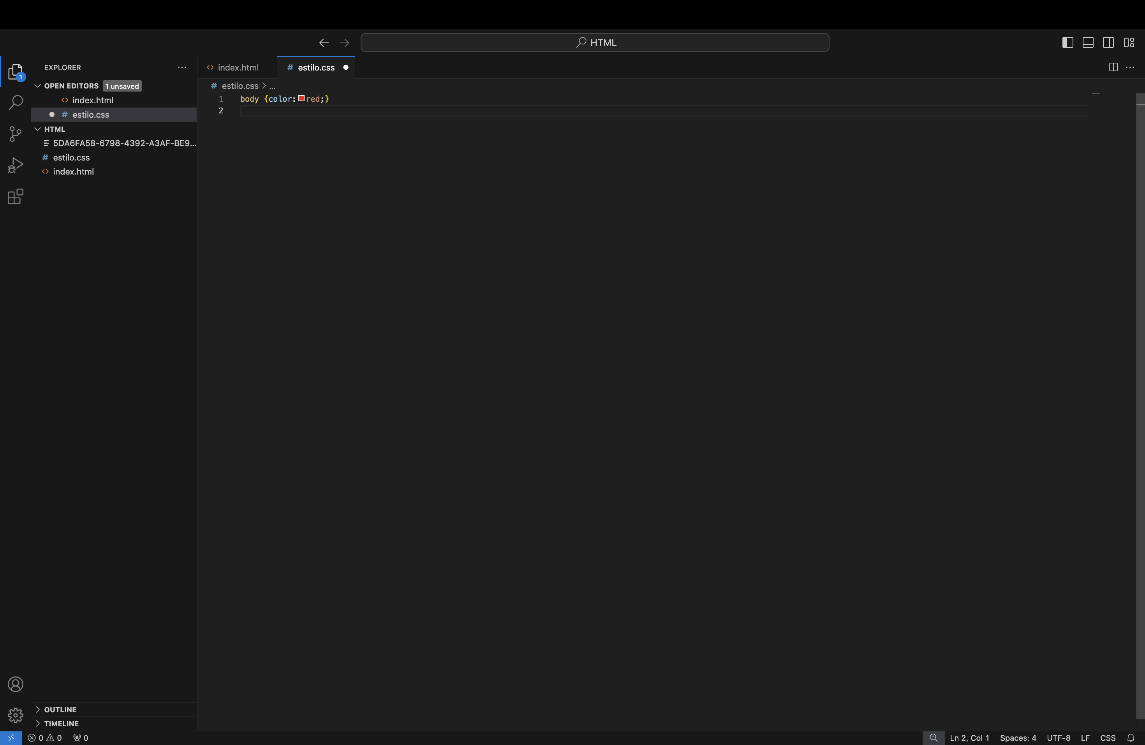
Task: Click the red color swatch in line 1
Action: pyautogui.click(x=302, y=99)
